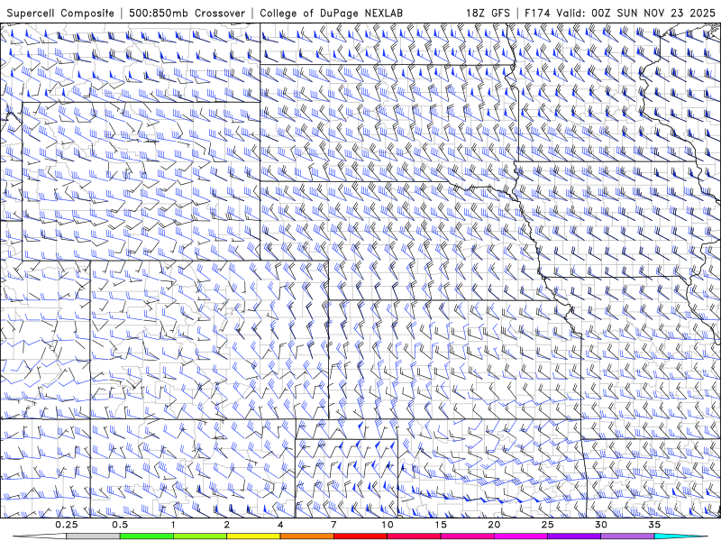Select the yellow 2–4 legend segment
Viewport: 721px width, 541px height.
pos(253,536)
